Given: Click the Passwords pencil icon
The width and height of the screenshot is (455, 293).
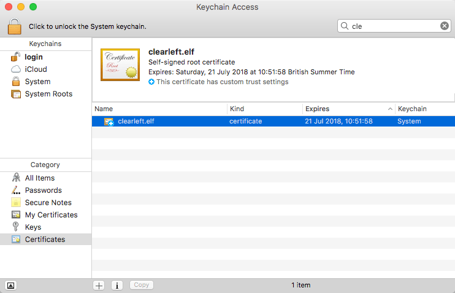Looking at the screenshot, I should point(16,190).
